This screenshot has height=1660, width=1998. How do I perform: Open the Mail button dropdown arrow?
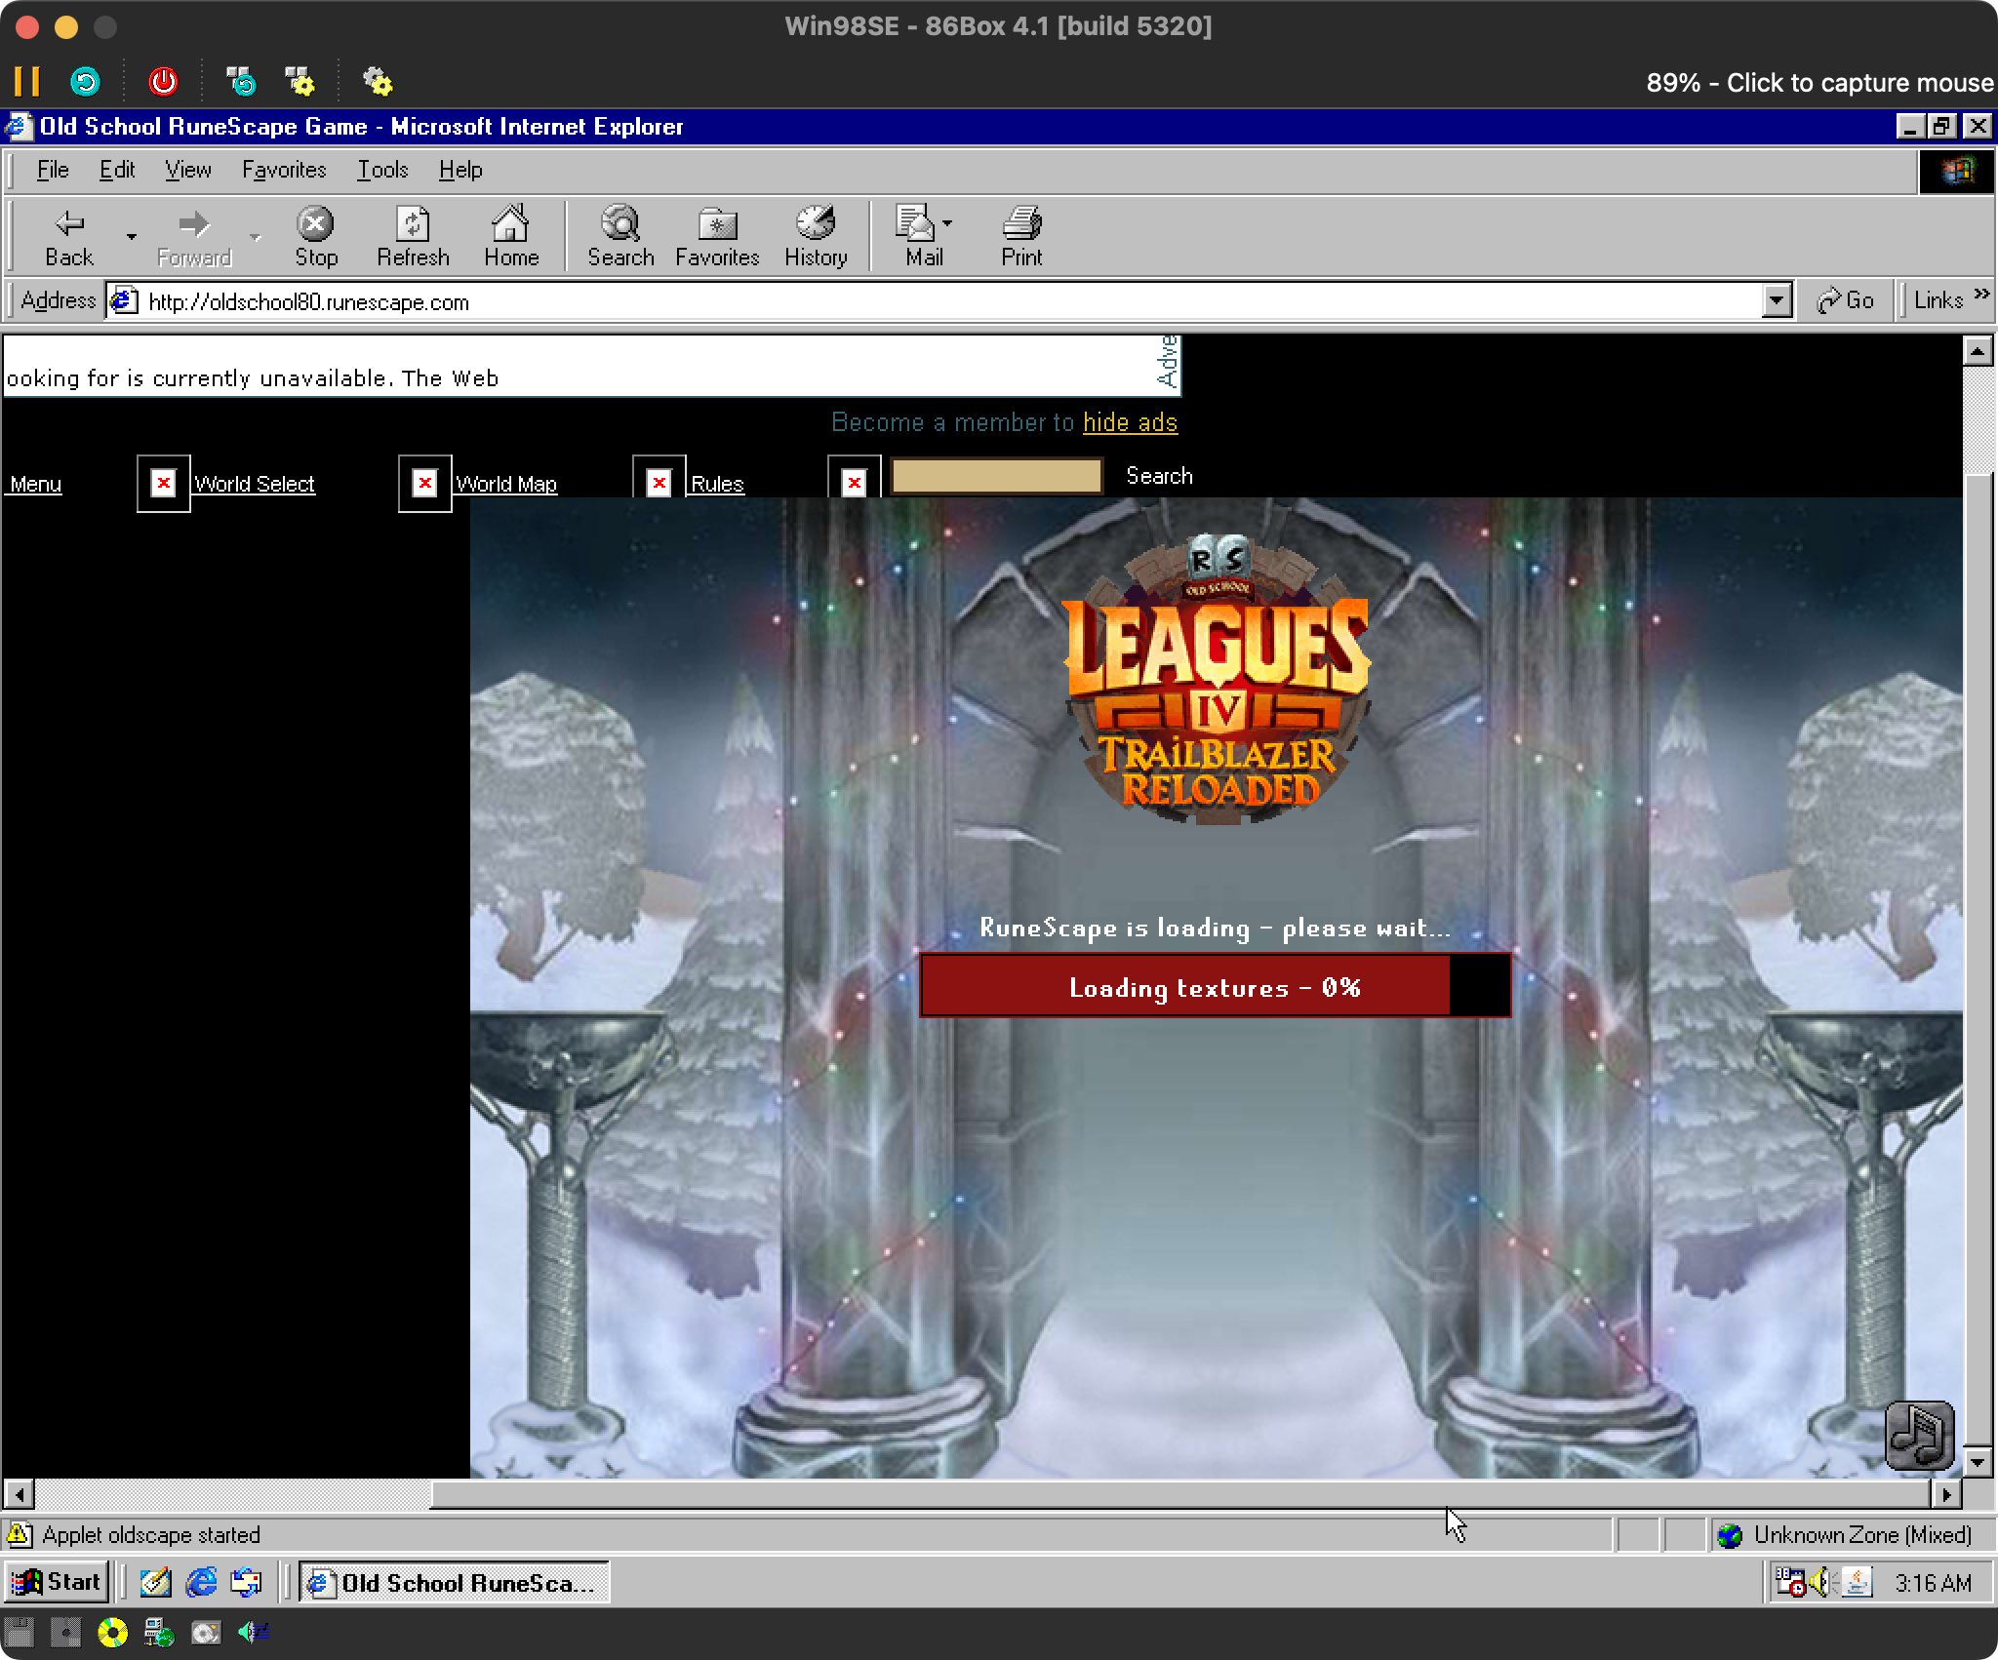947,224
